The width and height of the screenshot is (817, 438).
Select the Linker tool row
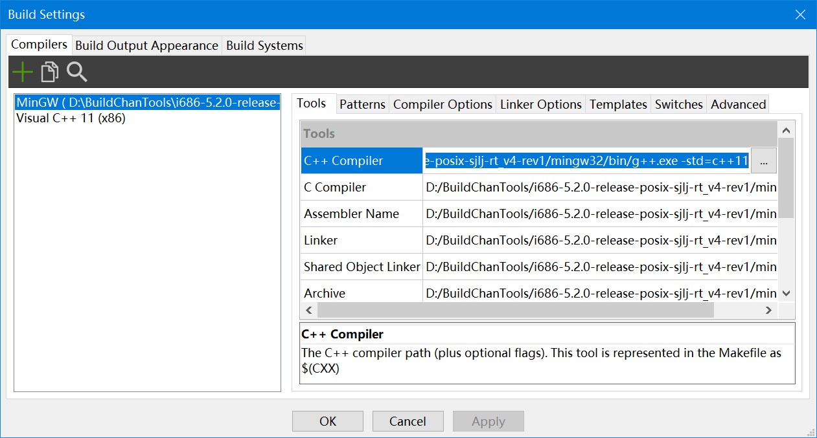coord(362,240)
